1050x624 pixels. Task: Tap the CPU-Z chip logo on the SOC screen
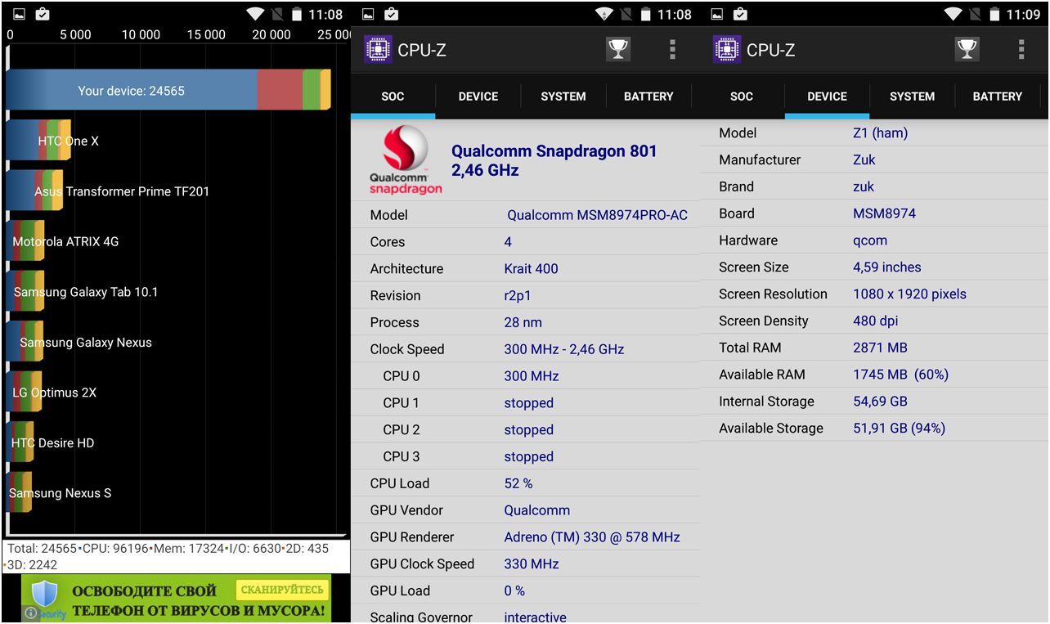point(377,49)
